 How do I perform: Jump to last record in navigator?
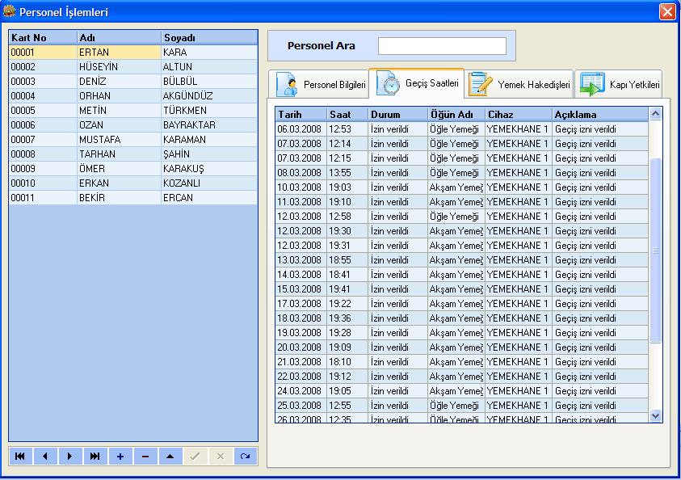coord(95,457)
